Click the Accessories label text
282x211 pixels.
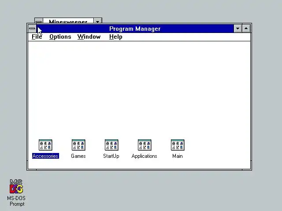click(x=45, y=156)
